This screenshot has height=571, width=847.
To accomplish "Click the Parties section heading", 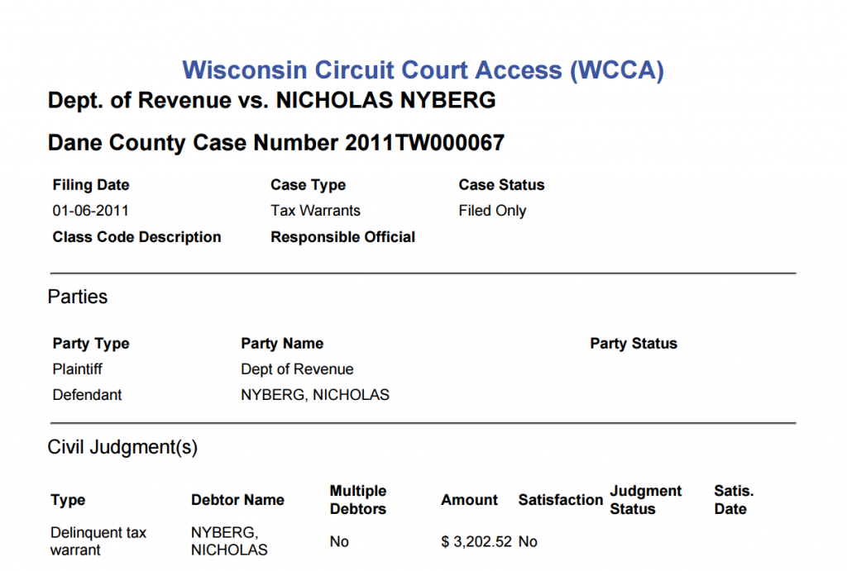I will click(78, 297).
